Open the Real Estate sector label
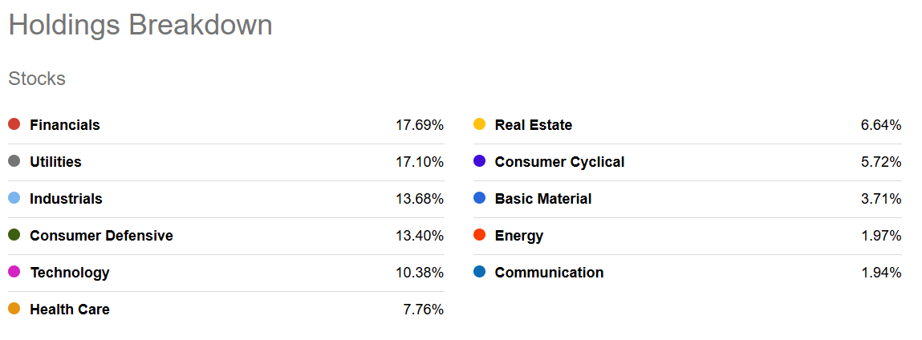922x340 pixels. pos(534,125)
